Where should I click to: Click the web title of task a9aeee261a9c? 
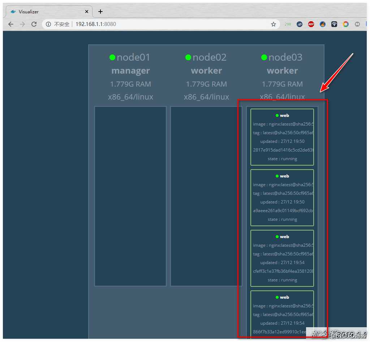284,176
